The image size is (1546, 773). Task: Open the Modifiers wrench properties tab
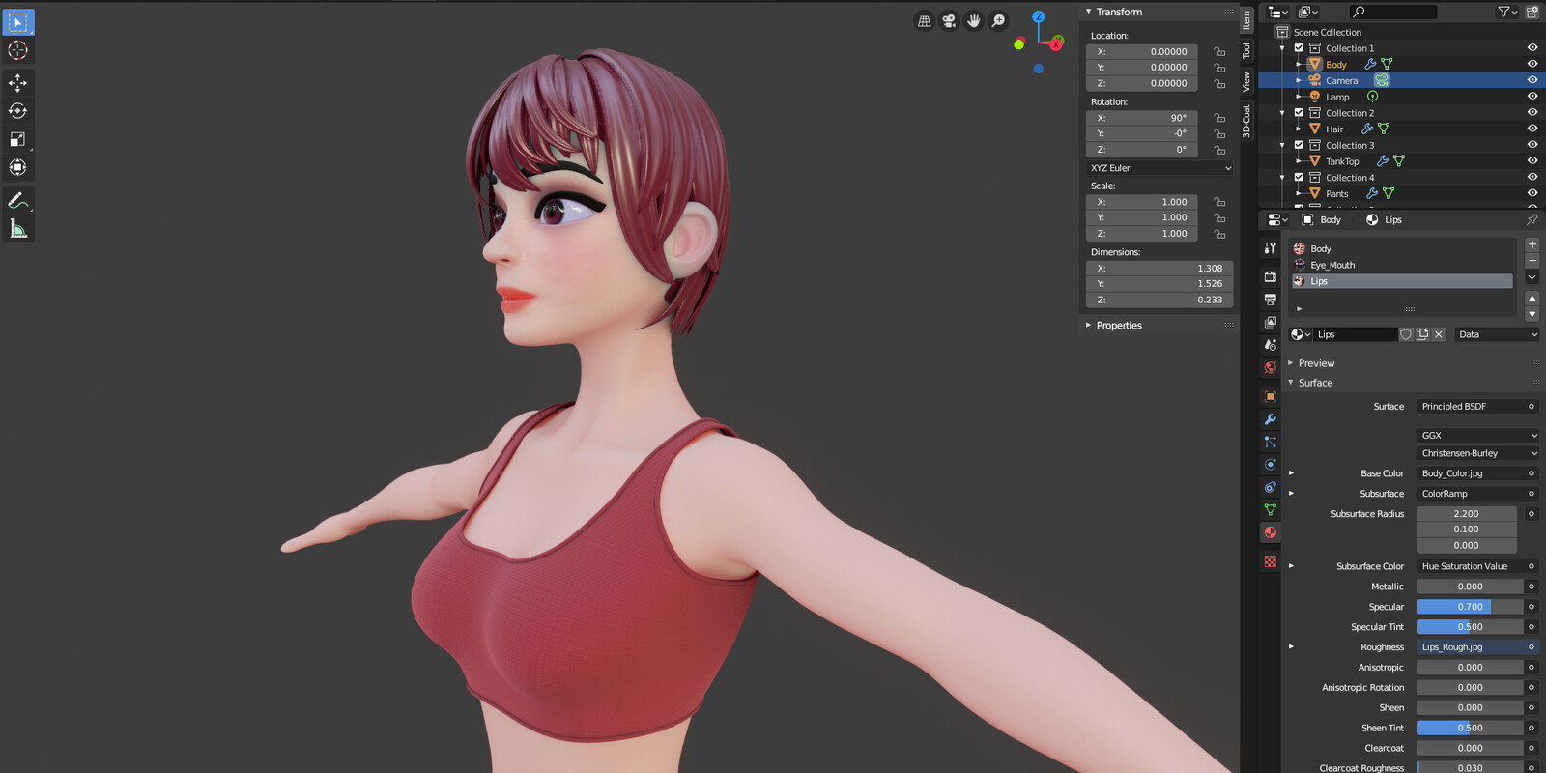coord(1271,419)
